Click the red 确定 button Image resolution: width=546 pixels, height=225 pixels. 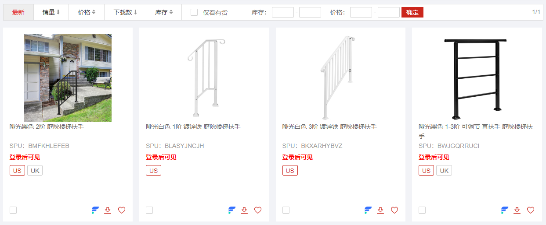click(x=412, y=12)
